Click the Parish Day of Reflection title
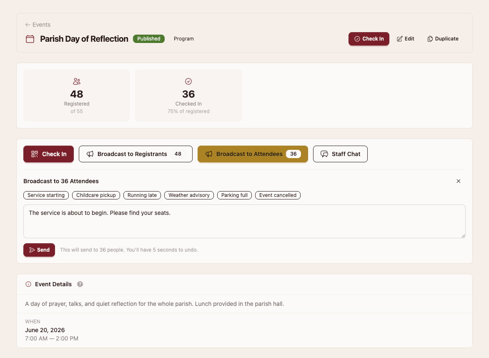Screen dimensions: 489x358 tap(84, 39)
